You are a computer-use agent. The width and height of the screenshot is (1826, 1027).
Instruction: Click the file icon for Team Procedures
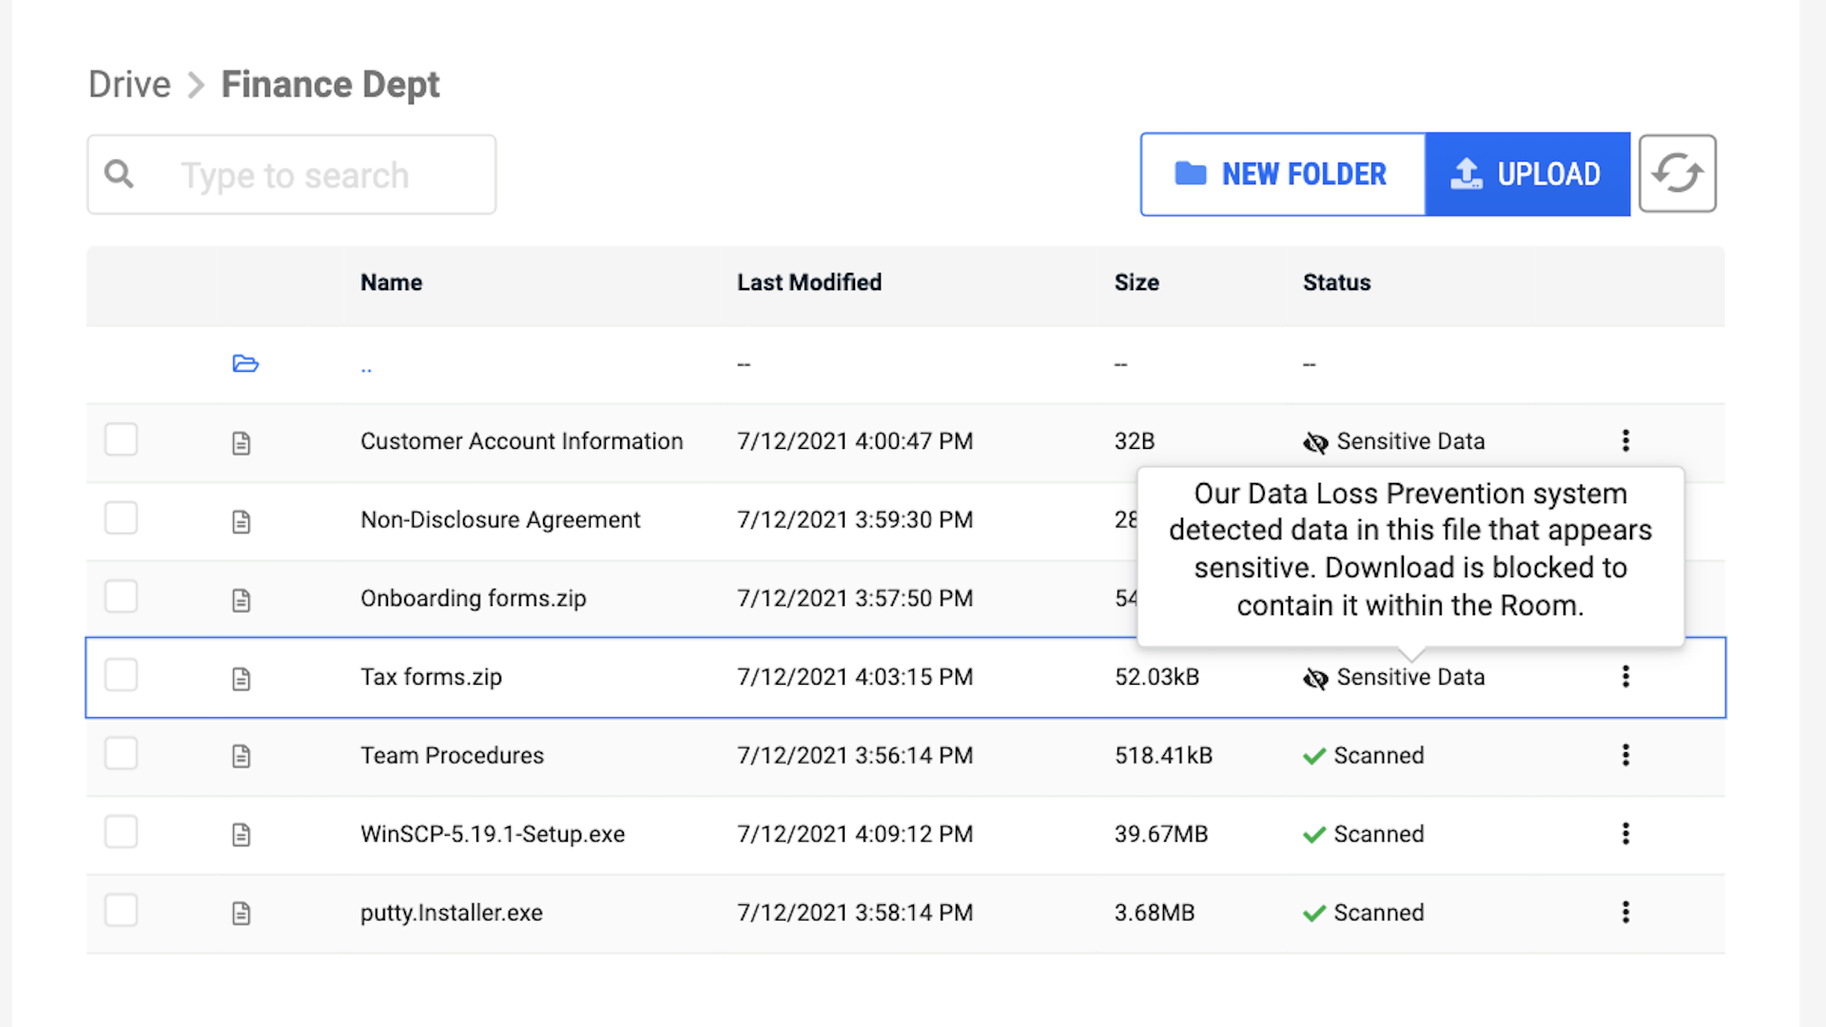242,756
